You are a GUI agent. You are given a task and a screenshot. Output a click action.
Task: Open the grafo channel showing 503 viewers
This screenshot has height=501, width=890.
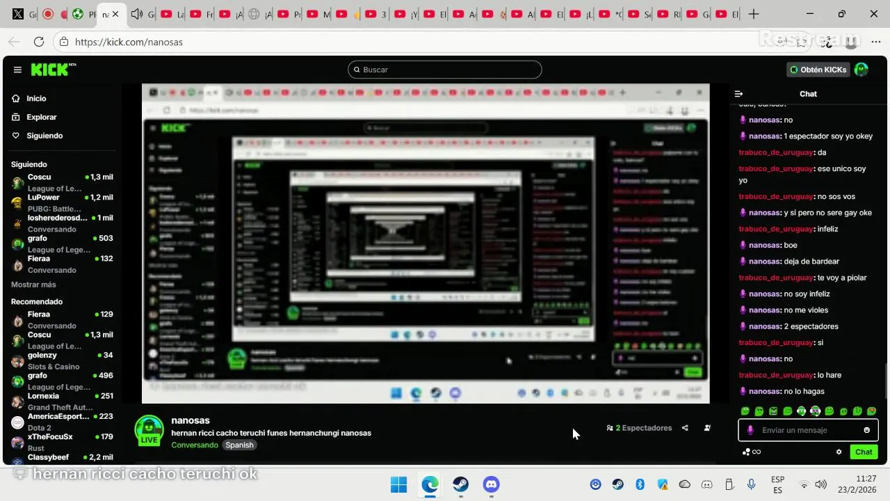pos(62,244)
